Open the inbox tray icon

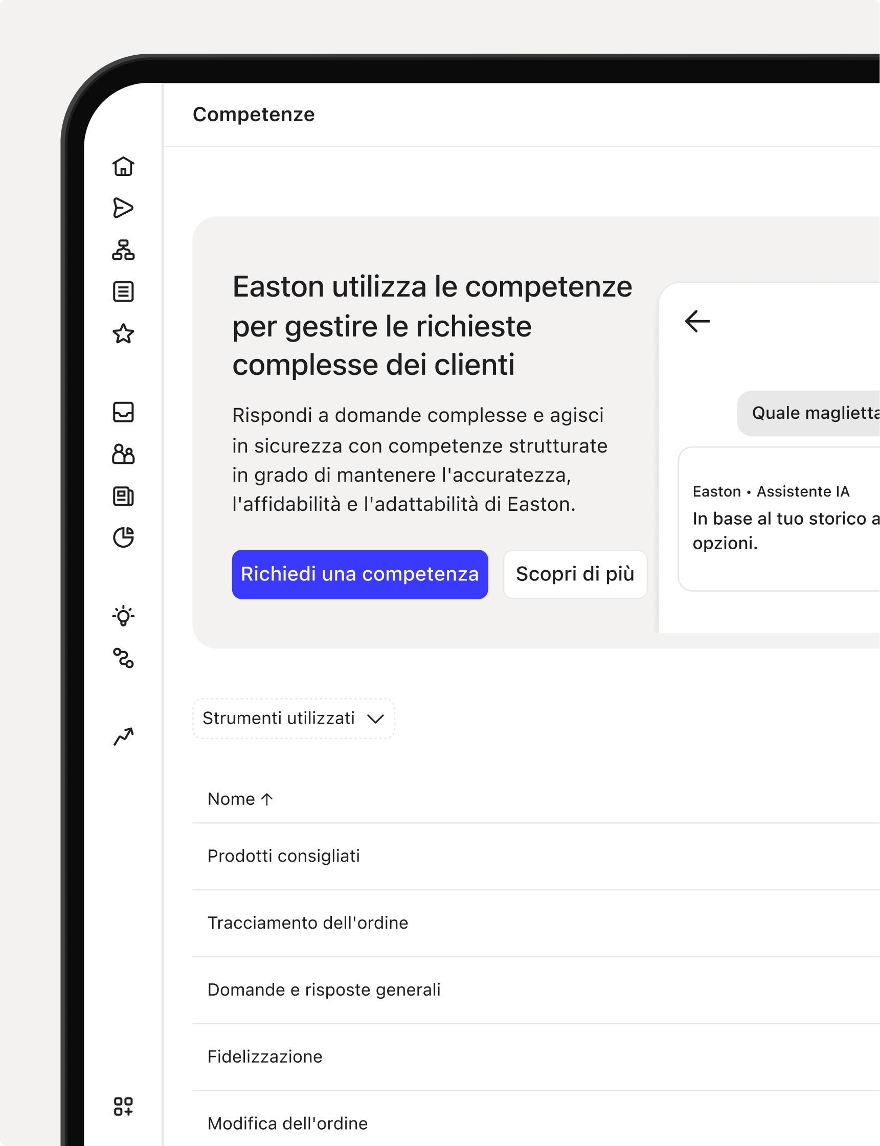123,412
